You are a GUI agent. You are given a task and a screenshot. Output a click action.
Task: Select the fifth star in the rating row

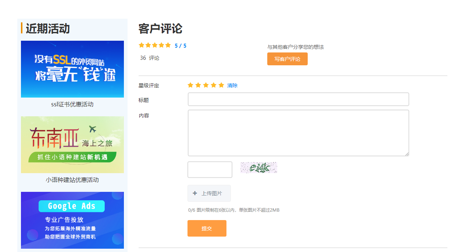pyautogui.click(x=221, y=85)
